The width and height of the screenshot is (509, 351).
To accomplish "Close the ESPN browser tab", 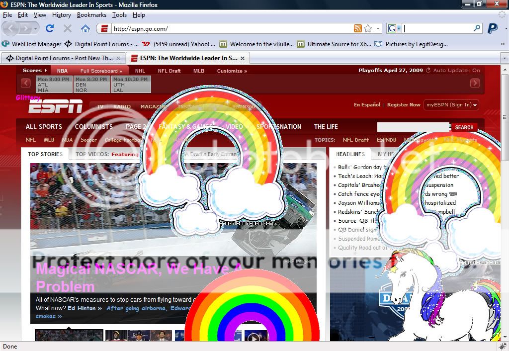I will pos(243,58).
